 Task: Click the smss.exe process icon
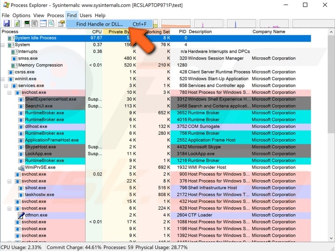pos(14,59)
